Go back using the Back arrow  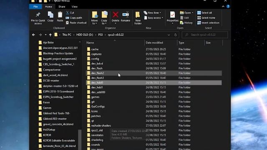[33, 35]
